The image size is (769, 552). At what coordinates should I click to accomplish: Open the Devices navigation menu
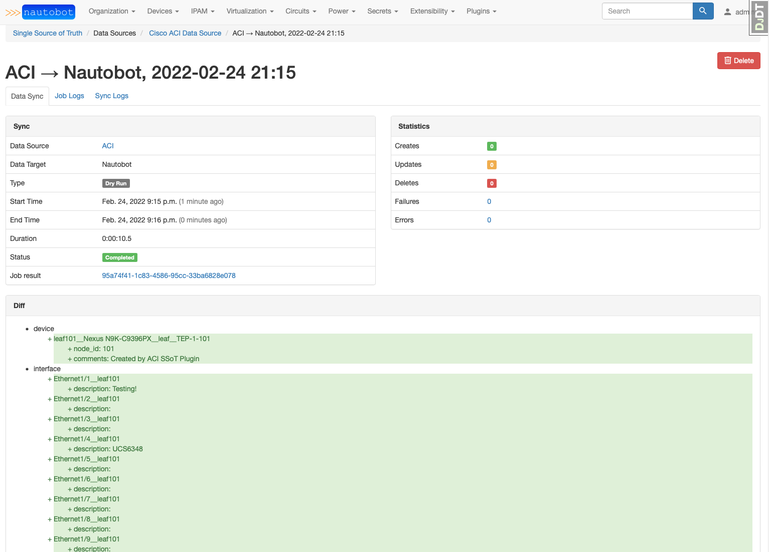coord(163,11)
